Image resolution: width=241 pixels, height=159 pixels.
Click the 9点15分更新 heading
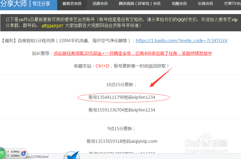[x=121, y=128]
